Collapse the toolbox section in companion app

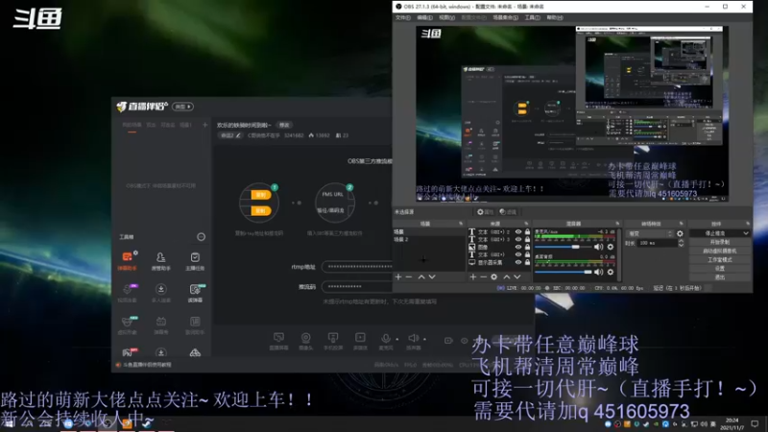point(201,236)
